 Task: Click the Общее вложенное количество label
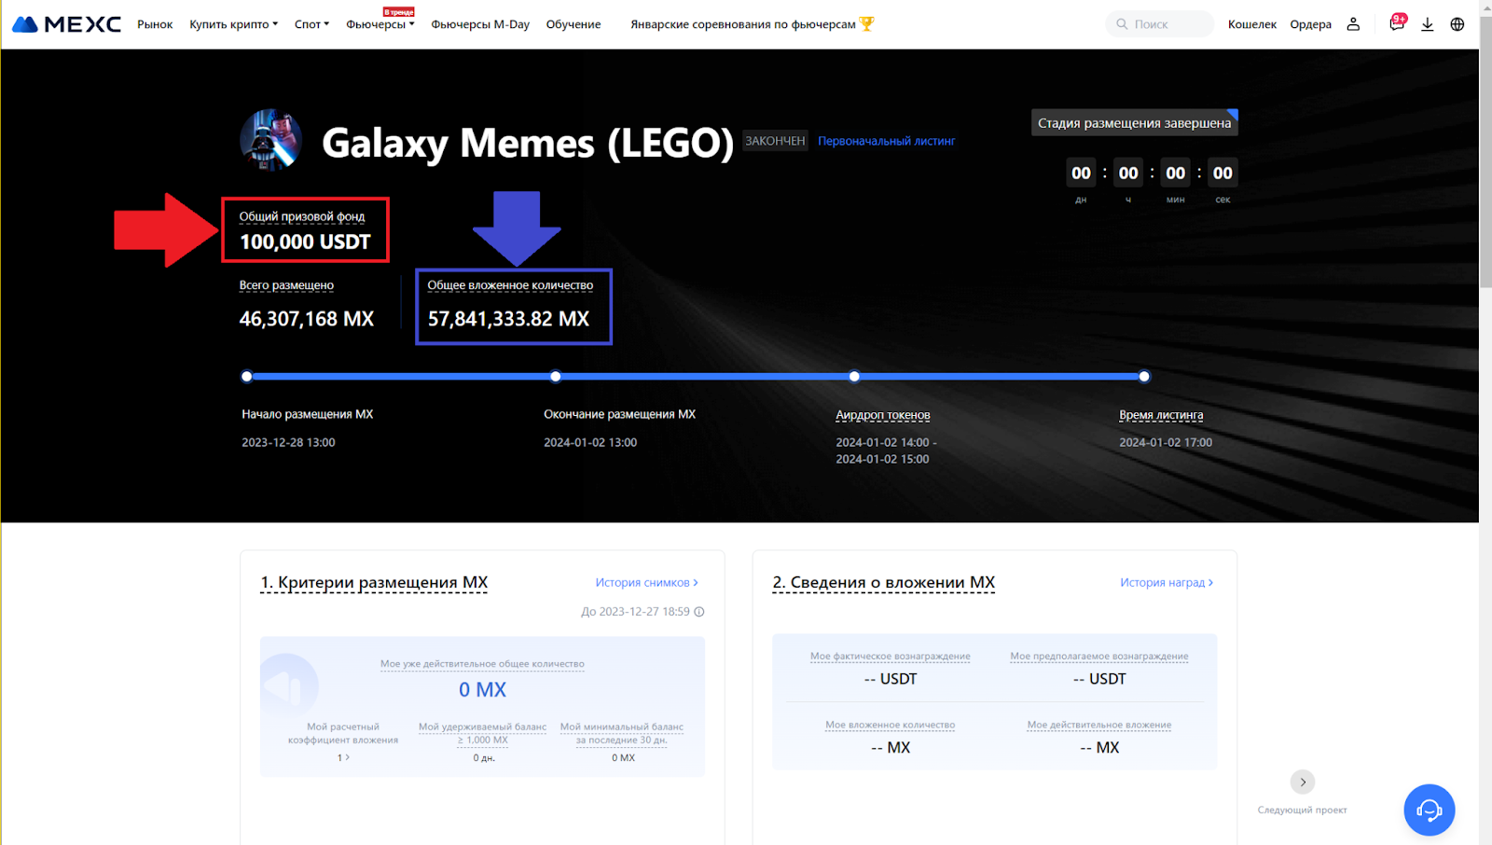(510, 285)
